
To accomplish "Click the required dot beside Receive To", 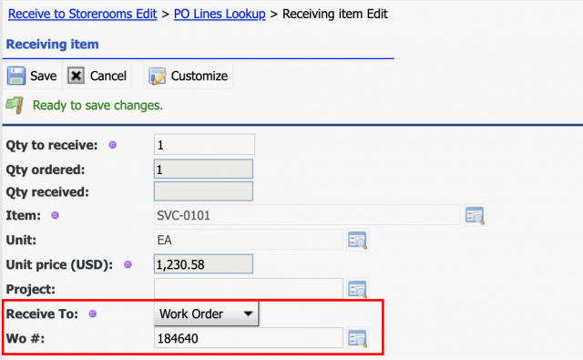I will click(93, 314).
